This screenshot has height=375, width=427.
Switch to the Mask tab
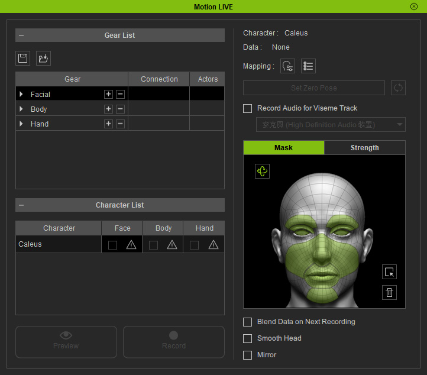click(x=284, y=148)
